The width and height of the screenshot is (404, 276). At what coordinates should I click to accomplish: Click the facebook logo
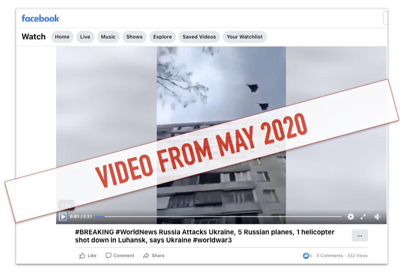tap(40, 18)
